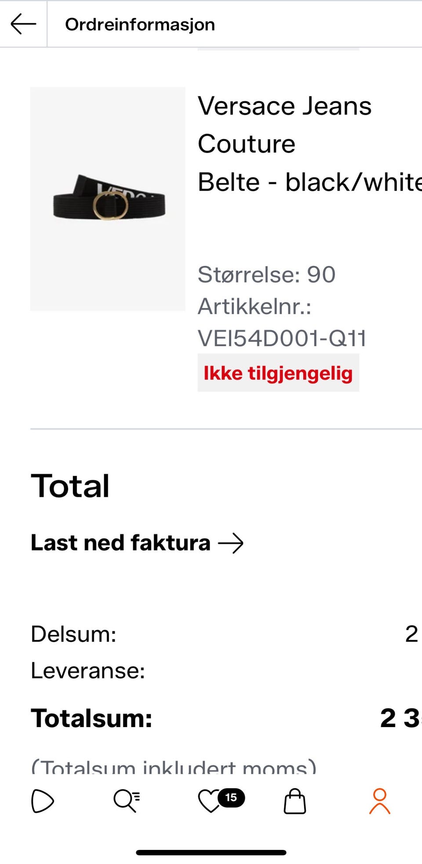Tap the article number VEI54D001-Q11
This screenshot has height=864, width=422.
[x=281, y=338]
